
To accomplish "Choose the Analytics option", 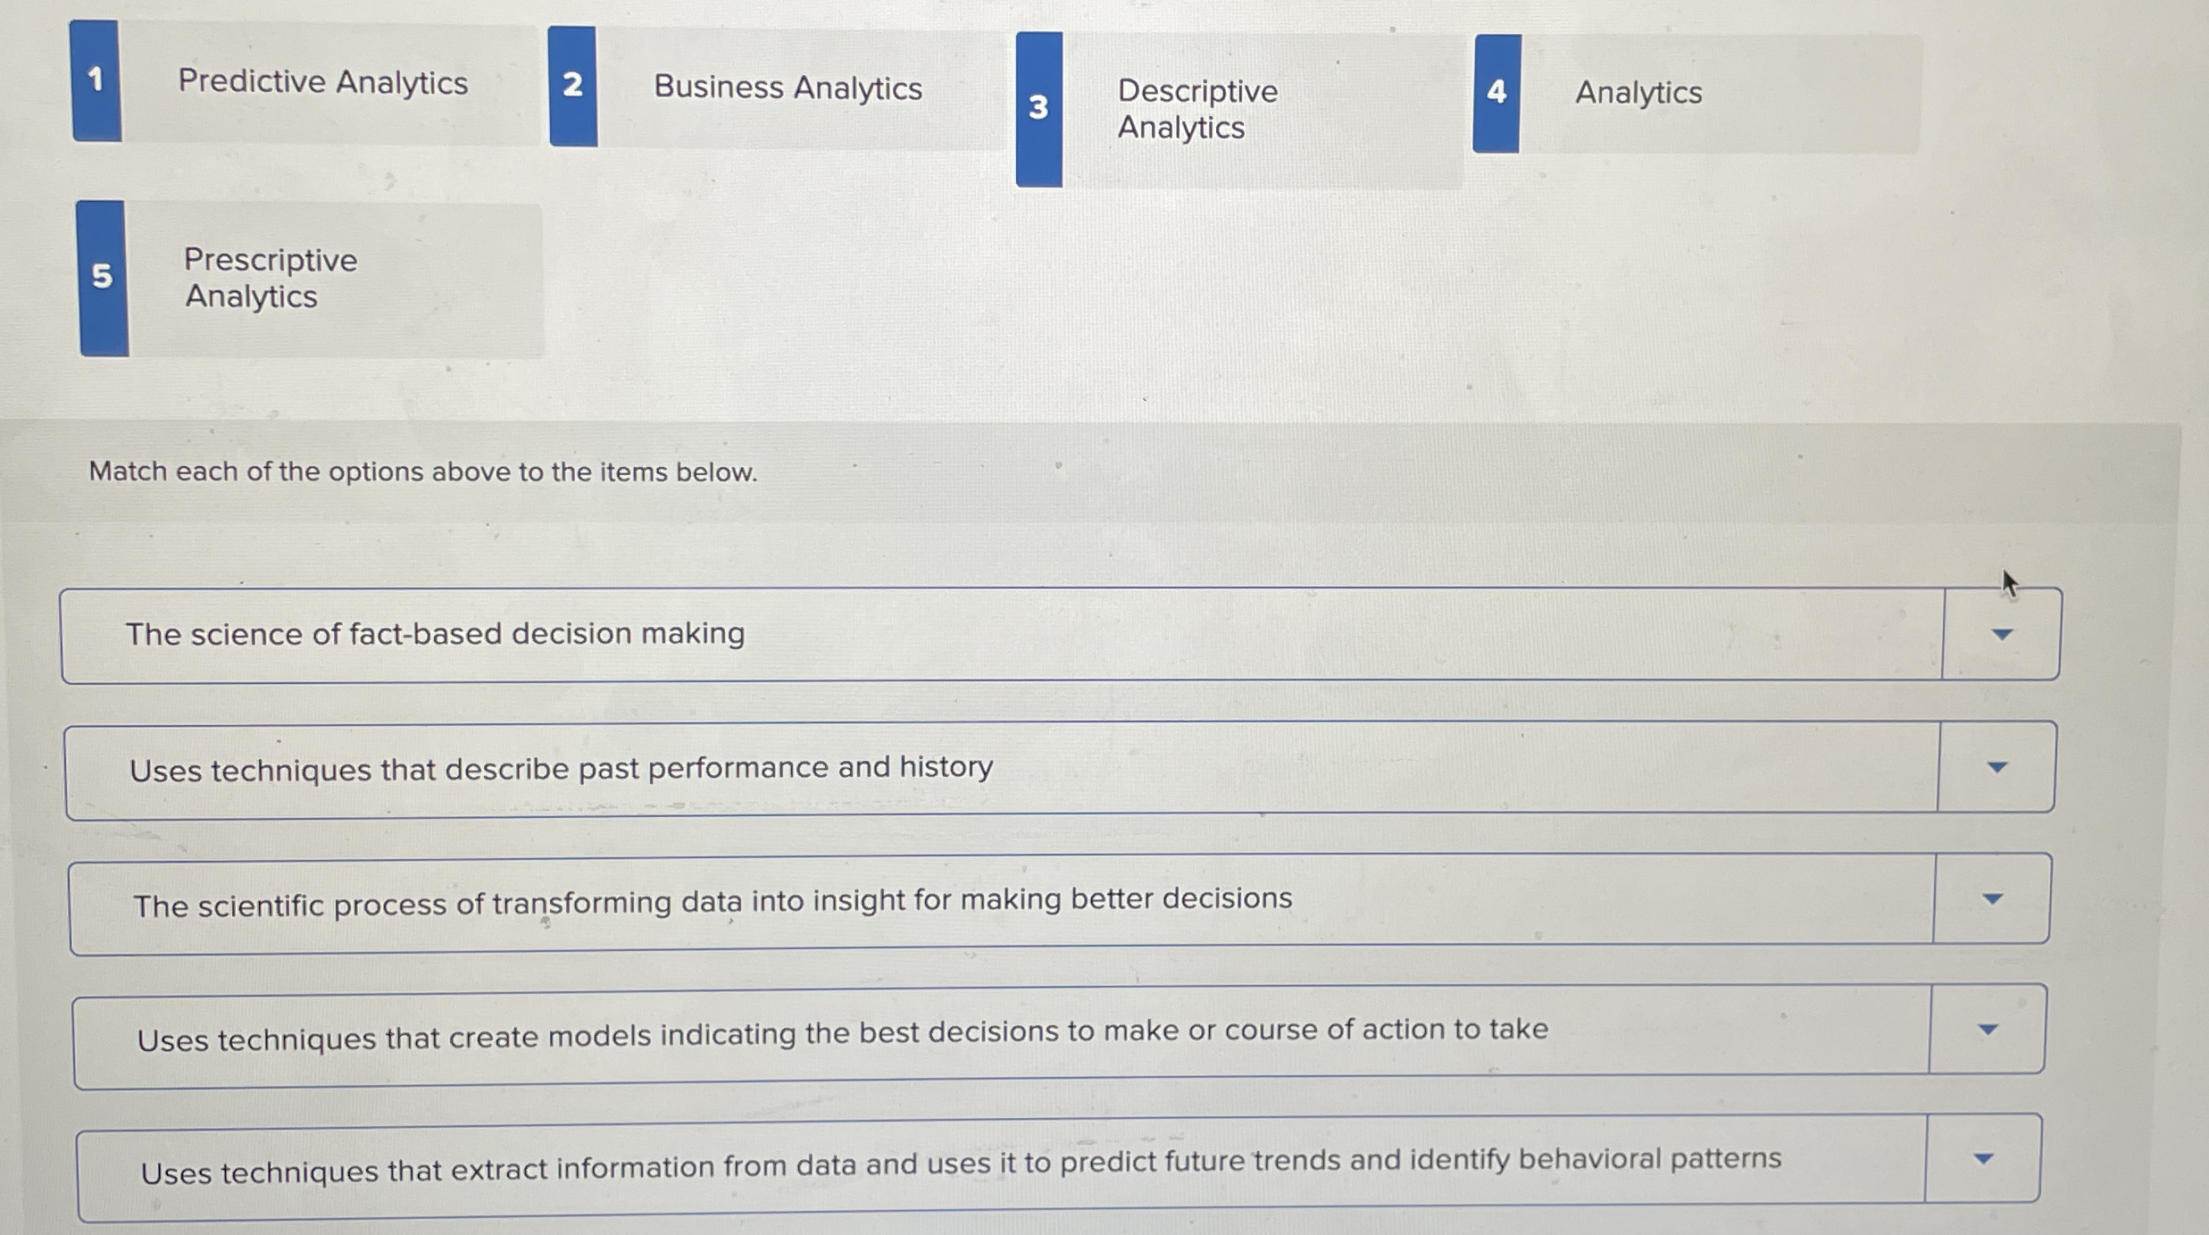I will pos(1638,92).
